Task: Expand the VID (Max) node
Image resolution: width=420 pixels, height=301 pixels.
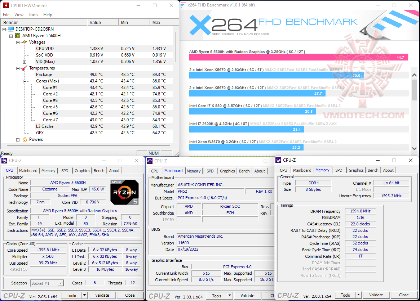Action: (x=25, y=62)
